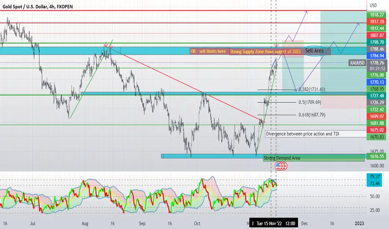Click the 2023 label on time axis
The width and height of the screenshot is (389, 229).
(359, 224)
